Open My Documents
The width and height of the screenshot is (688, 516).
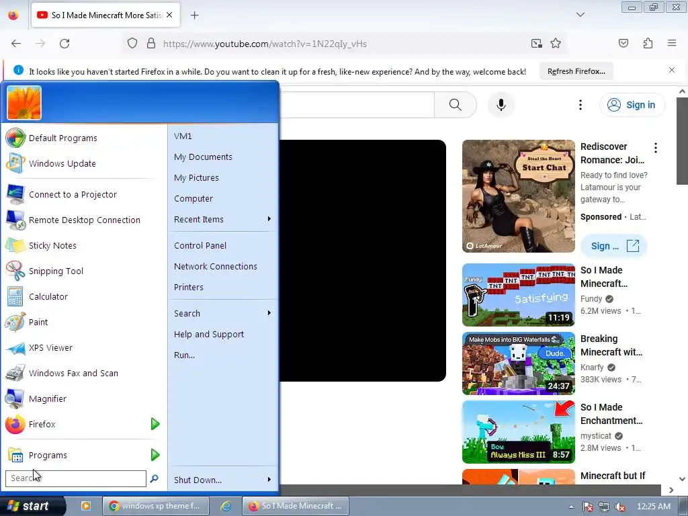click(203, 157)
